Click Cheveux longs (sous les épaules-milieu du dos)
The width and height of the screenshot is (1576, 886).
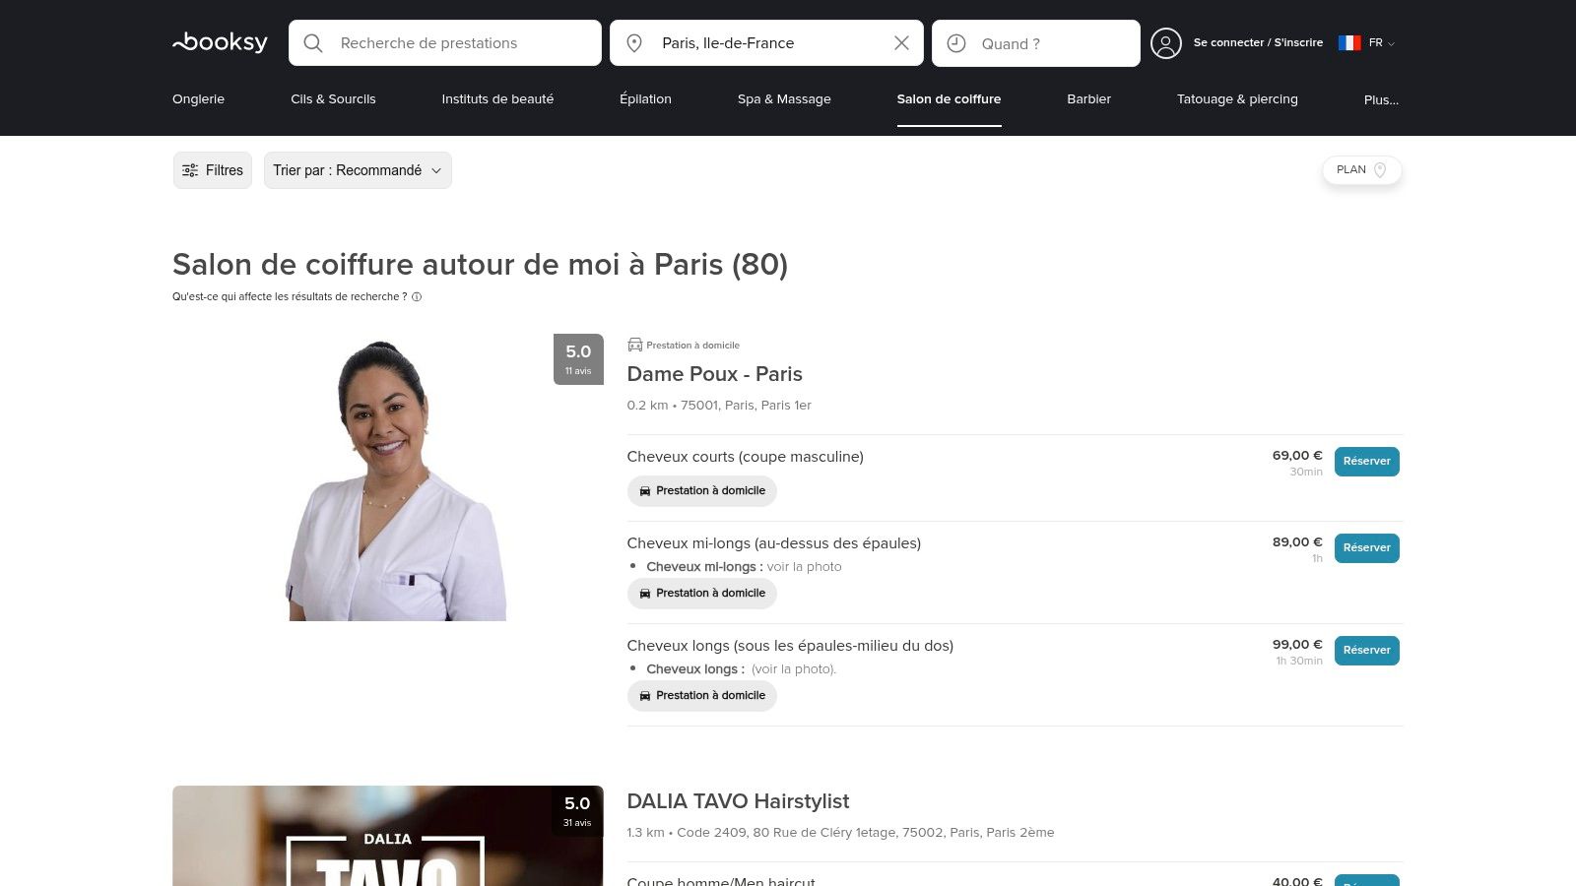point(790,646)
